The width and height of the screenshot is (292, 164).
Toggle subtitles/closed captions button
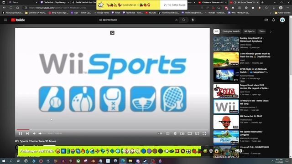point(167,133)
